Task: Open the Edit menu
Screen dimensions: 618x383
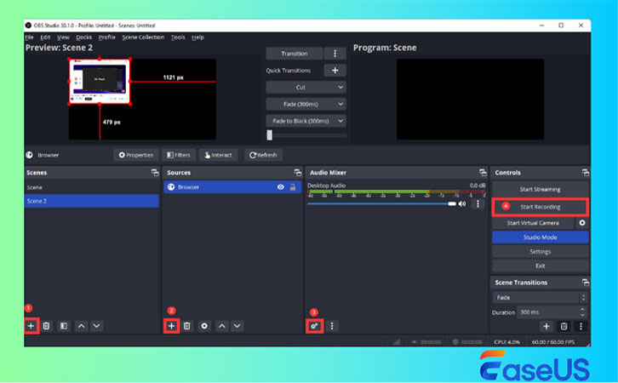Action: click(x=45, y=37)
